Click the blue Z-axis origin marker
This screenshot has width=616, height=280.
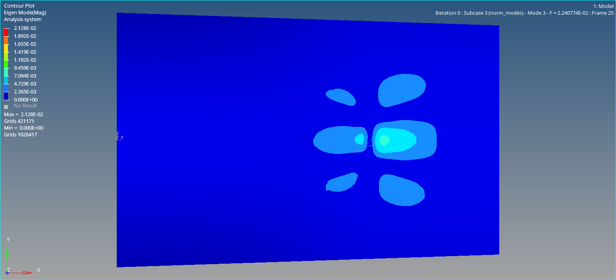coord(7,273)
